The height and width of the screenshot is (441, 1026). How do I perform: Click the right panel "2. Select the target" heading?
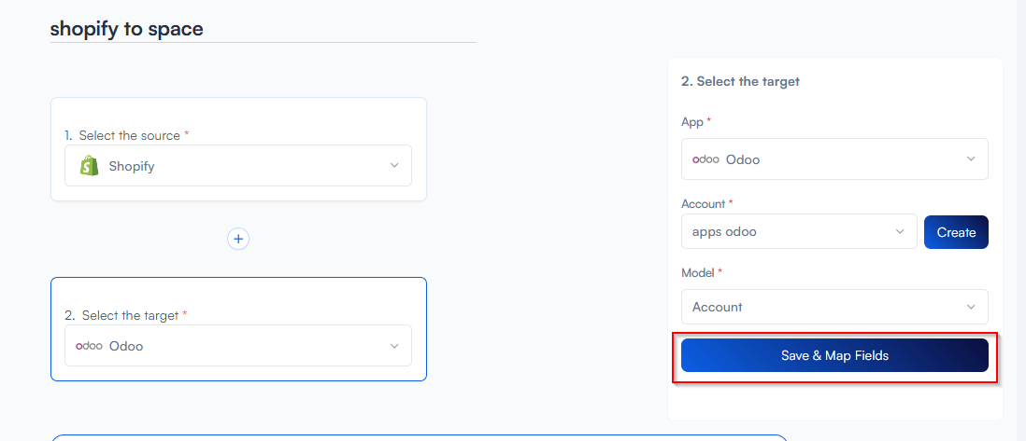point(740,81)
